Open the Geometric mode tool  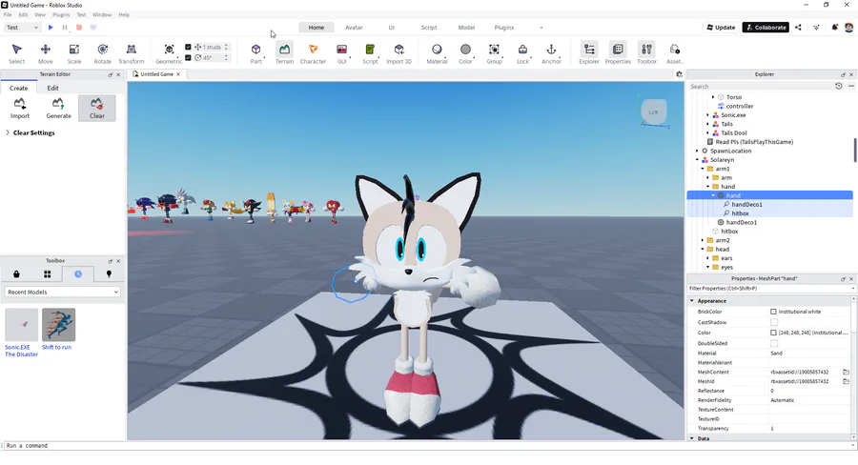[169, 53]
